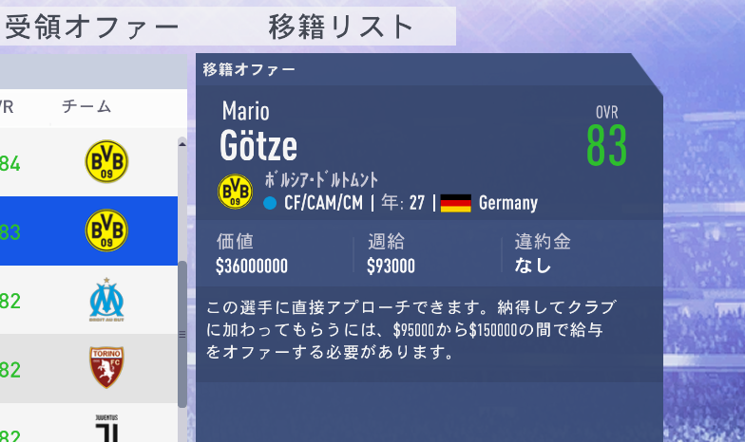The image size is (745, 442).
Task: Click the 移籍オファー panel header
Action: pos(249,70)
